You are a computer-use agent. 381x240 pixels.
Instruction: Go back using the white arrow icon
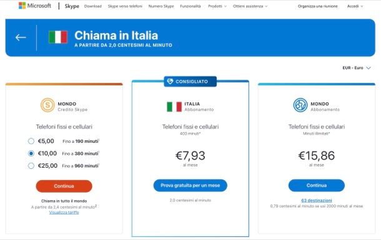point(21,37)
